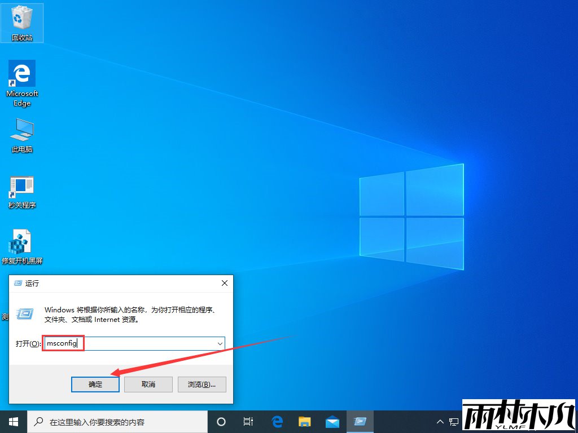Click 浏览(B)... to browse for a file
The width and height of the screenshot is (578, 433).
(x=202, y=384)
